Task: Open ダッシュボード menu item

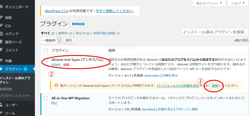Action: tap(17, 7)
